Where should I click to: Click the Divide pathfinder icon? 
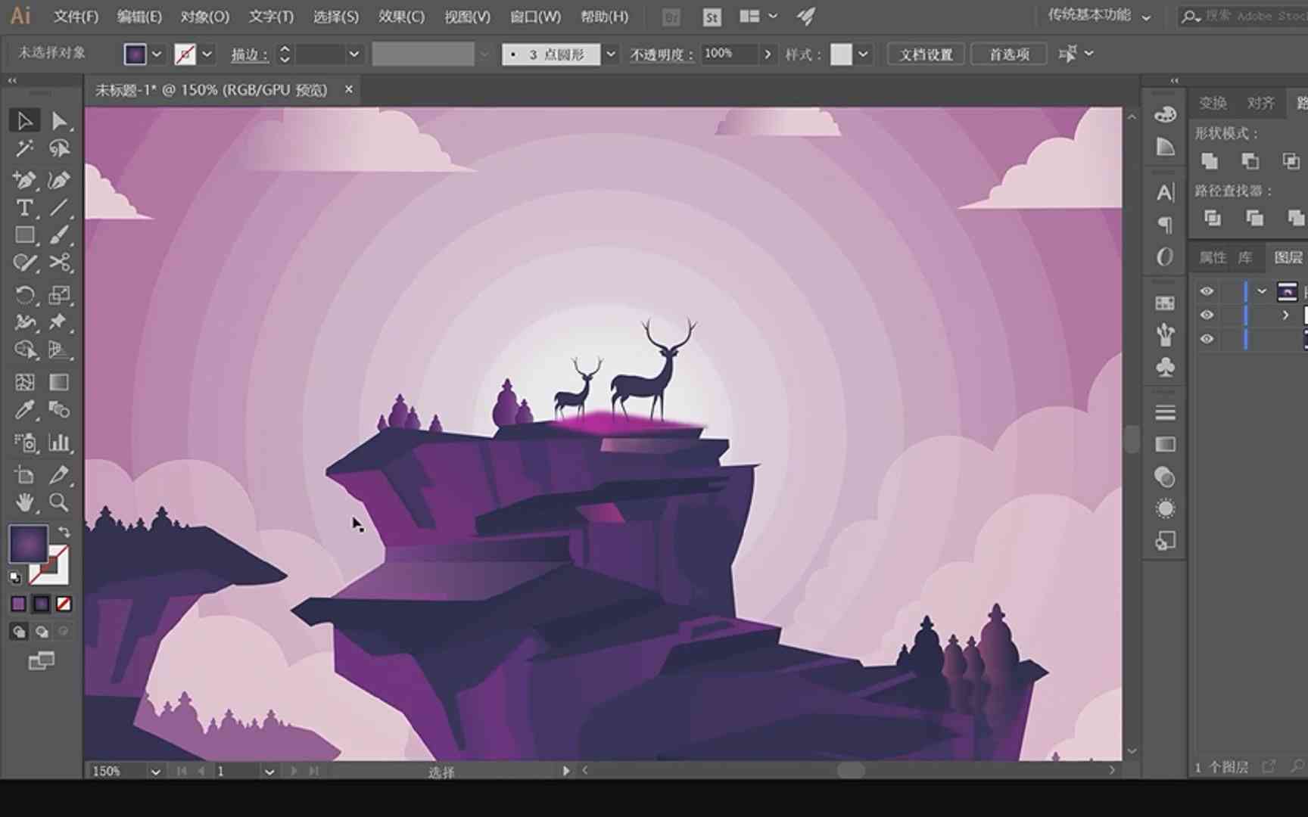1213,218
